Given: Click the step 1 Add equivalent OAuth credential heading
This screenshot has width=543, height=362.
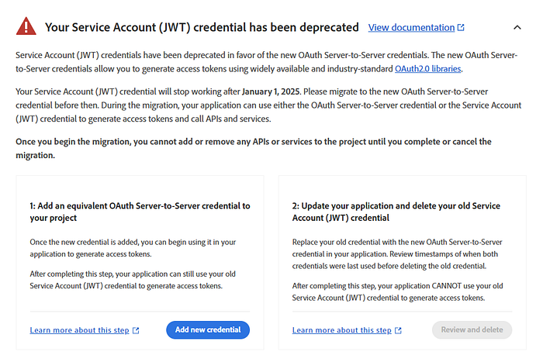Looking at the screenshot, I should tap(140, 212).
